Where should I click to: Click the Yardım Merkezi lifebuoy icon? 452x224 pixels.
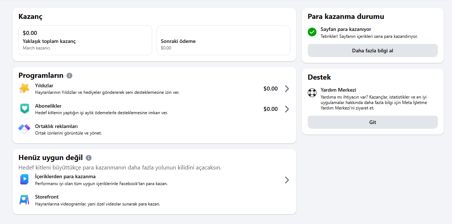click(x=312, y=93)
